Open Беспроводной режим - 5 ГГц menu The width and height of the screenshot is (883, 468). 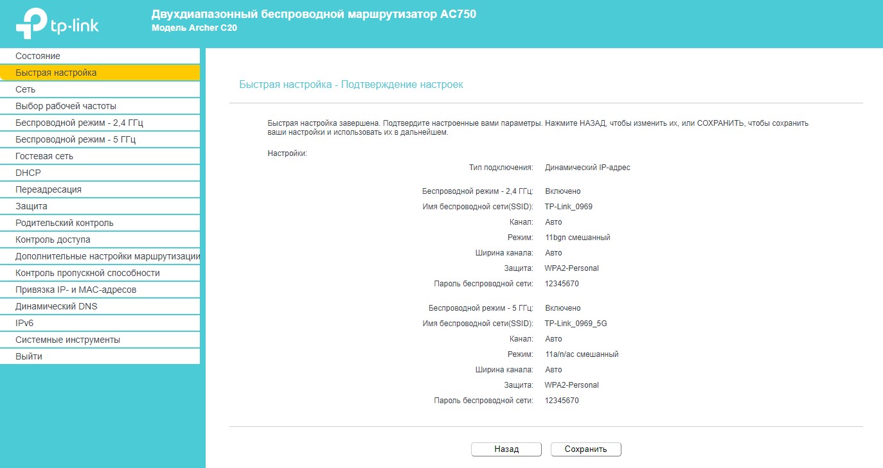click(x=100, y=139)
